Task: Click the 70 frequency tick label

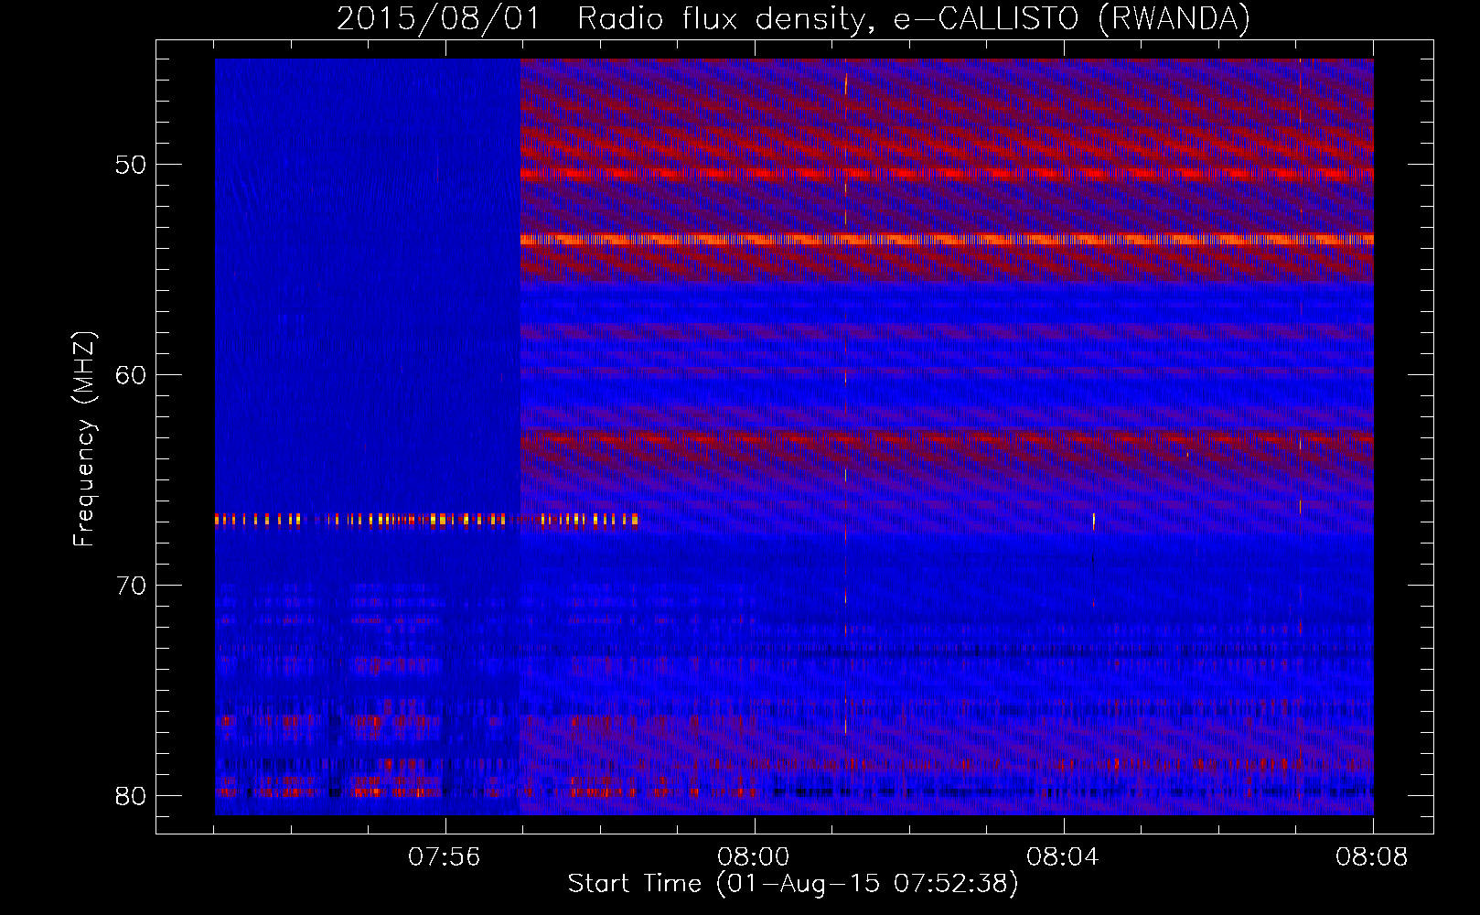Action: click(131, 586)
